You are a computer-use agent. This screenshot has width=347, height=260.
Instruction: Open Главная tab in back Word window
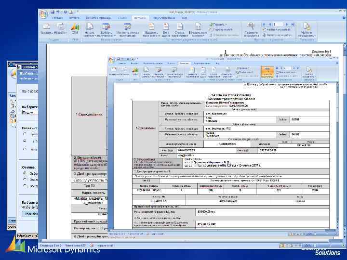tap(57, 18)
